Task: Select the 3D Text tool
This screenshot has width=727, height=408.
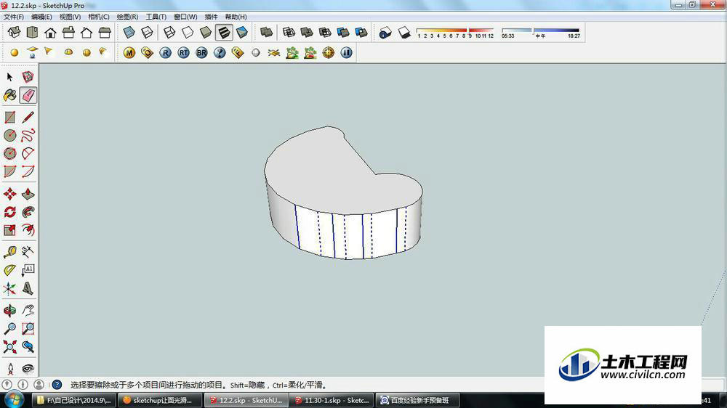Action: [x=28, y=288]
